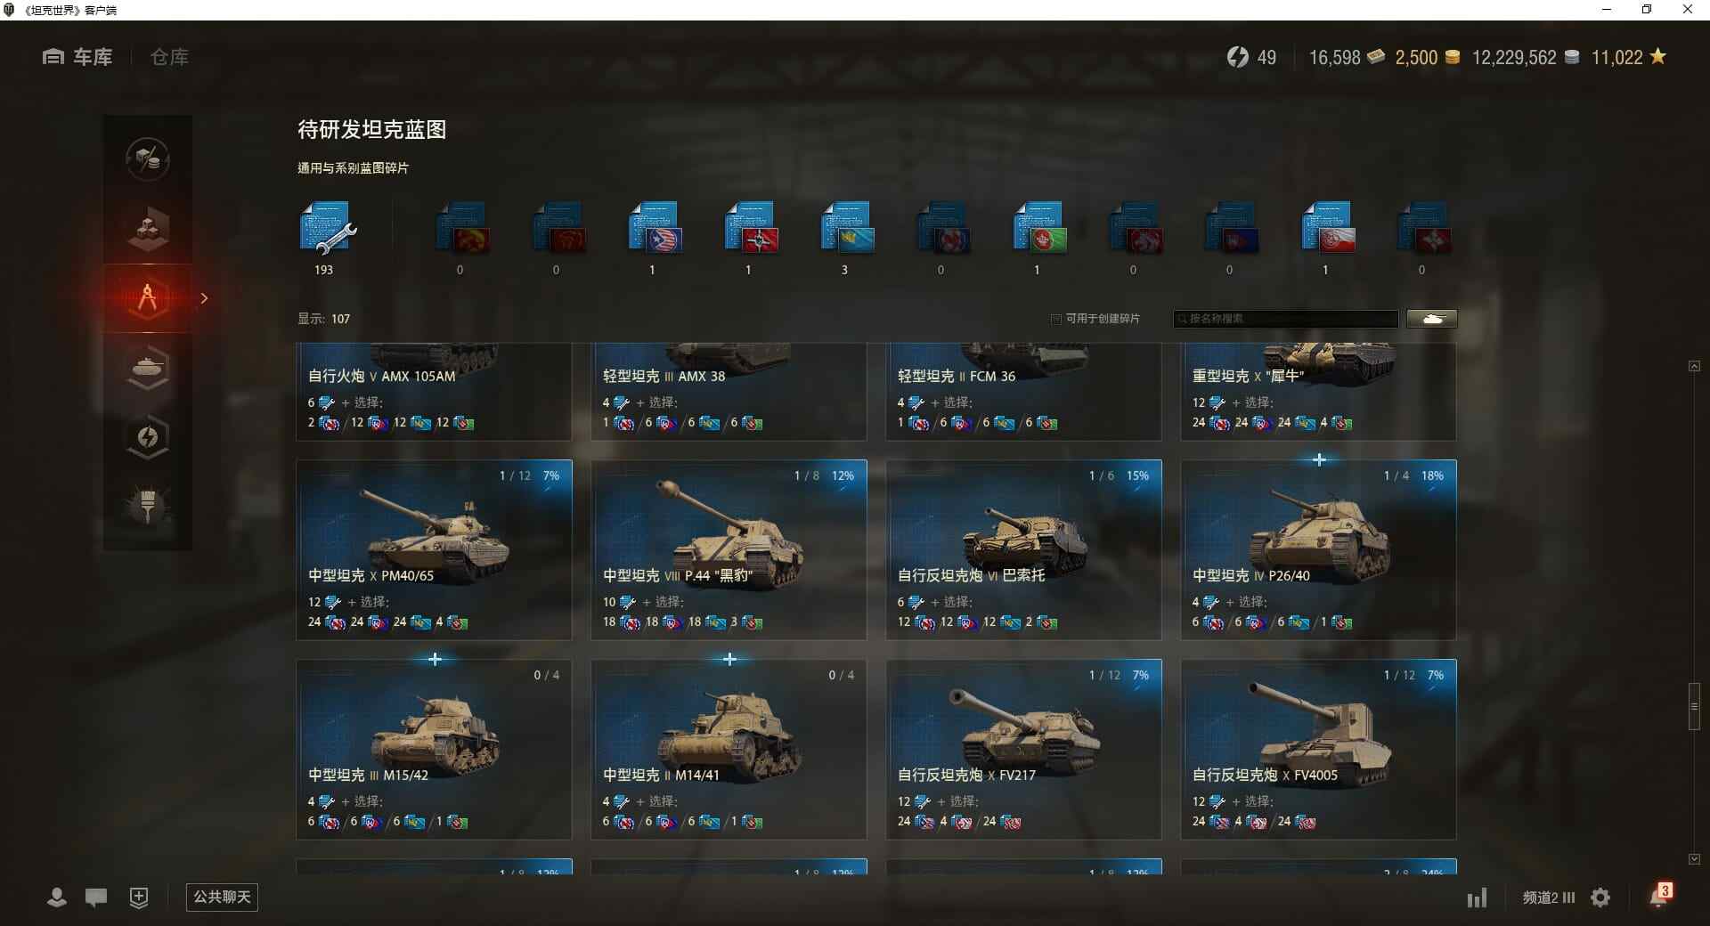Expand the sidebar using the arrow chevron
The image size is (1710, 926).
[x=204, y=298]
